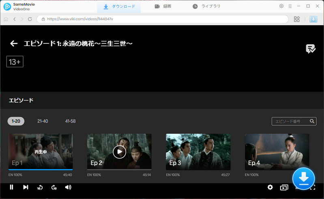
Task: Click the Ep 2 duration 45:14
Action: (147, 175)
